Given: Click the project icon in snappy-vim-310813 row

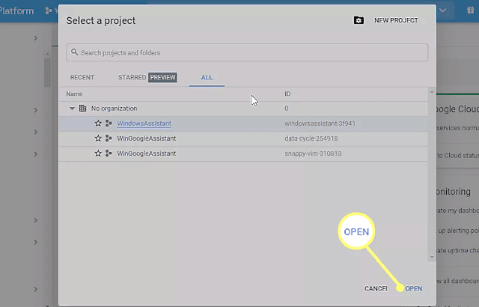Looking at the screenshot, I should [109, 153].
